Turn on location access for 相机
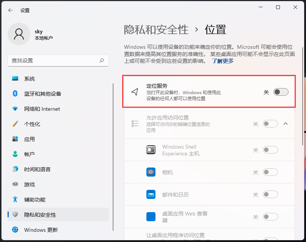 [270, 172]
